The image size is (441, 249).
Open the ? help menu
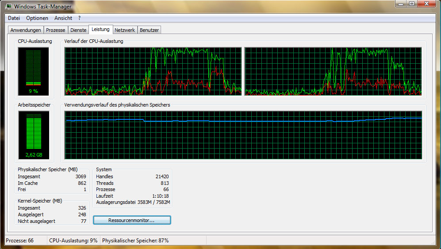tap(79, 18)
